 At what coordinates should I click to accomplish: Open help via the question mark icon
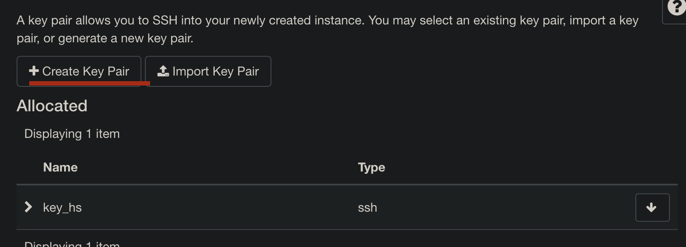pos(677,7)
